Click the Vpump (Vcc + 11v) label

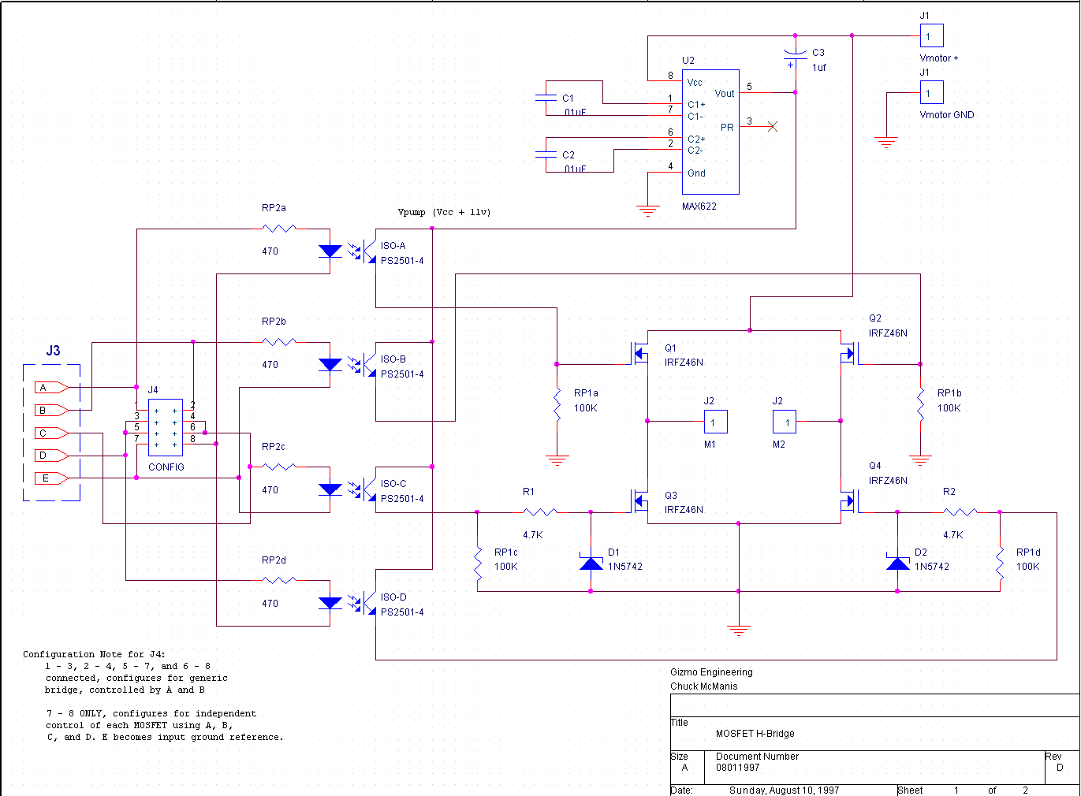click(444, 212)
